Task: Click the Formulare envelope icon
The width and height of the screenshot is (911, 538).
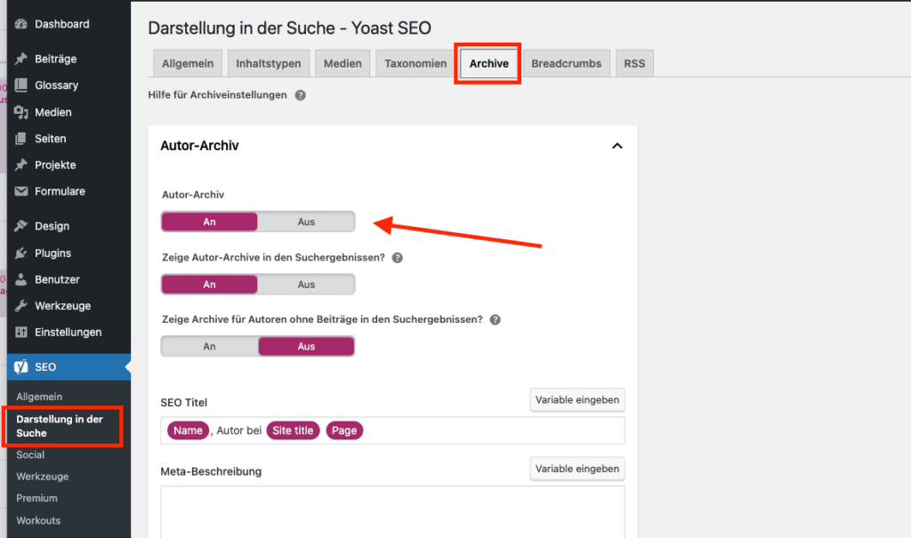Action: pyautogui.click(x=21, y=191)
